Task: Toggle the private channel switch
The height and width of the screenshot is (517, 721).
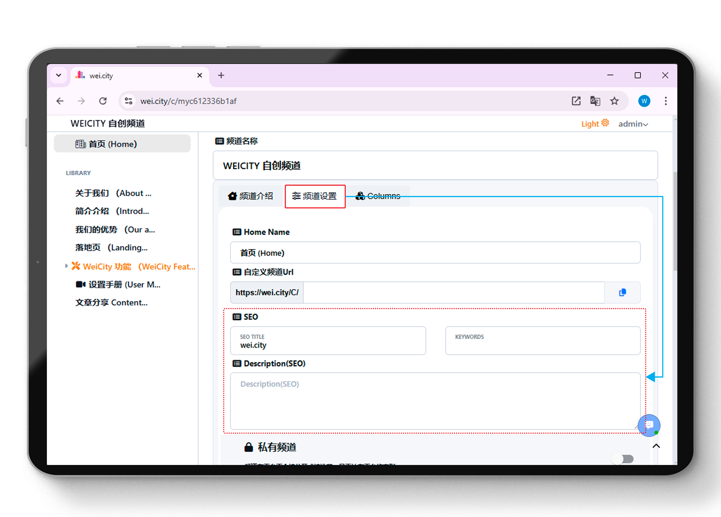Action: [x=623, y=459]
